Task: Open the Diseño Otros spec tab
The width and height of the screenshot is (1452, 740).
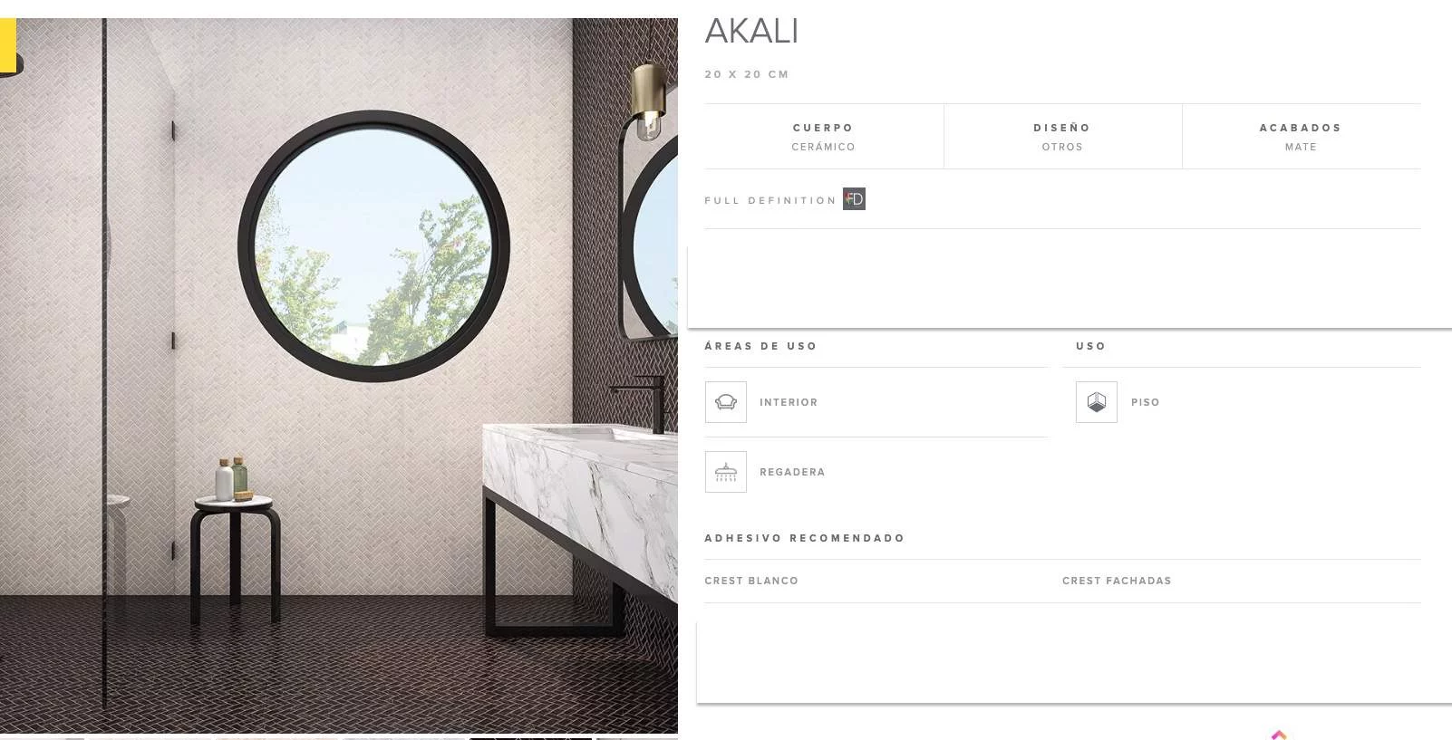Action: coord(1062,137)
